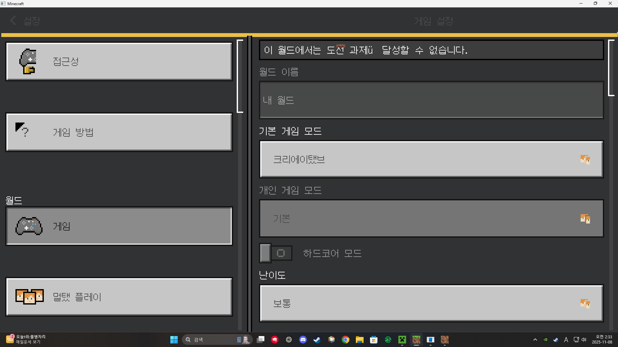Viewport: 618px width, 347px height.
Task: Open the 게임 방법 (How to Play) section
Action: tap(119, 132)
